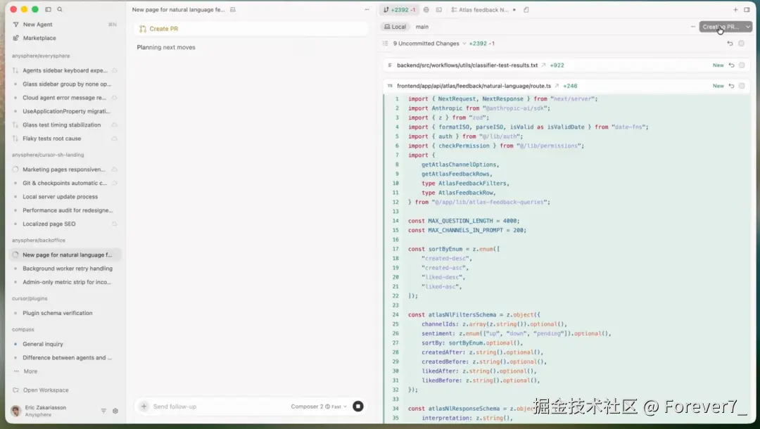Image resolution: width=760 pixels, height=429 pixels.
Task: Click the list view icon beside Uncommitted Changes
Action: [x=386, y=44]
